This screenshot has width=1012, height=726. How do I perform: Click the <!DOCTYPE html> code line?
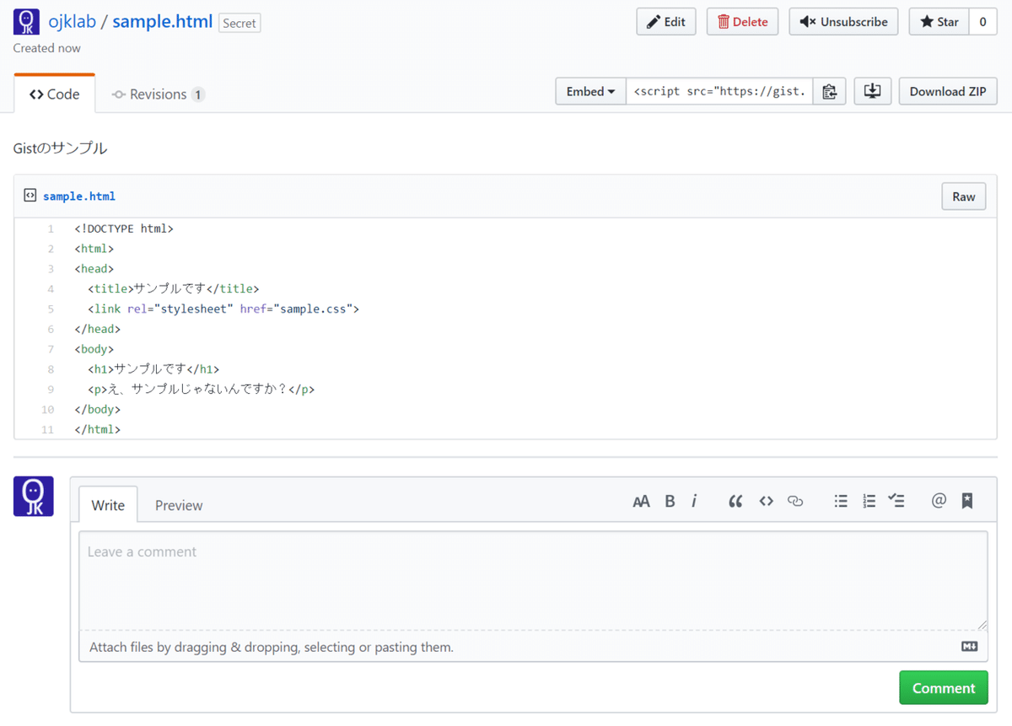124,229
